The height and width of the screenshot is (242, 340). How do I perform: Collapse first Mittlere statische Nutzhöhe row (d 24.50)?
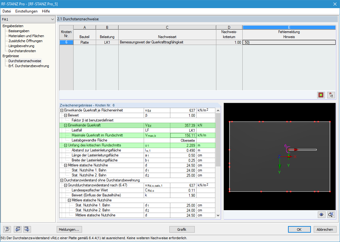(x=65, y=165)
